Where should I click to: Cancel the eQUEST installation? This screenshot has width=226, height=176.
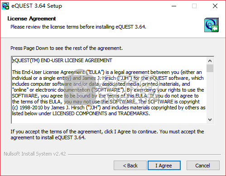(203, 166)
